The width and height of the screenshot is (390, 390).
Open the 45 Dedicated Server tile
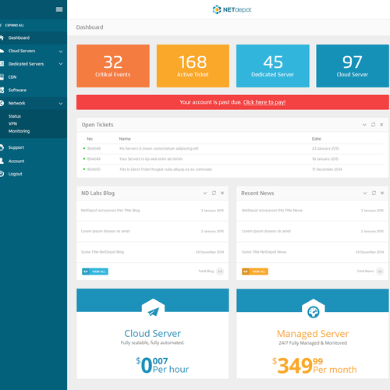pos(273,66)
